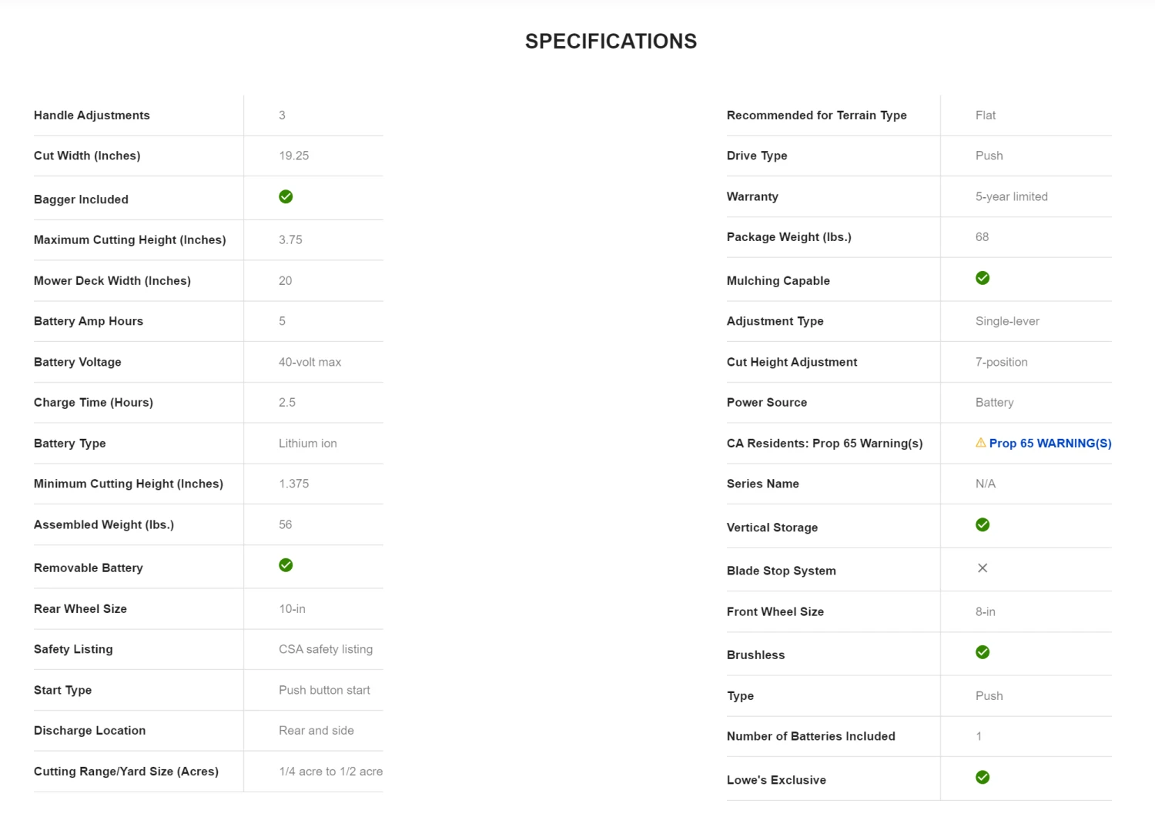Screen dimensions: 1155x817
Task: Click the CA Residents Prop 65 label
Action: (824, 444)
